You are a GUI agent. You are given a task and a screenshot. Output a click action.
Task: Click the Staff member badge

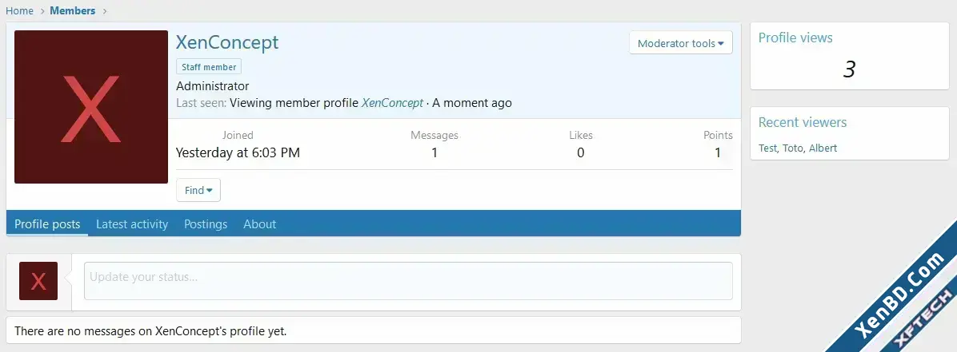click(209, 67)
